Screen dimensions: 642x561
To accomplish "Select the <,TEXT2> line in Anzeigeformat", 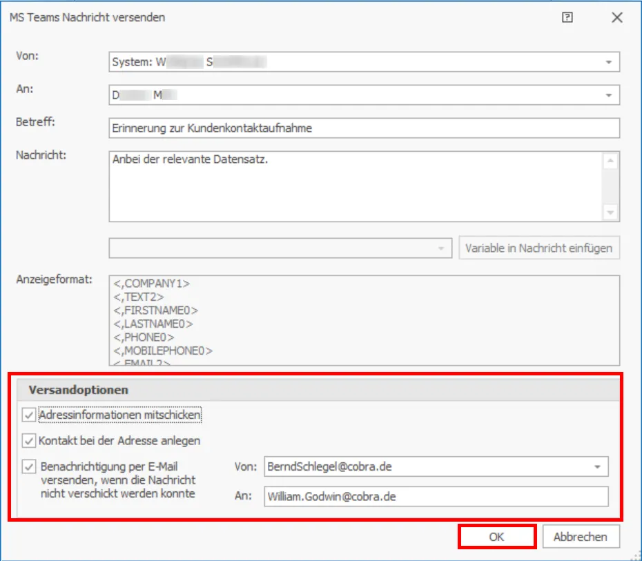I will (x=138, y=297).
